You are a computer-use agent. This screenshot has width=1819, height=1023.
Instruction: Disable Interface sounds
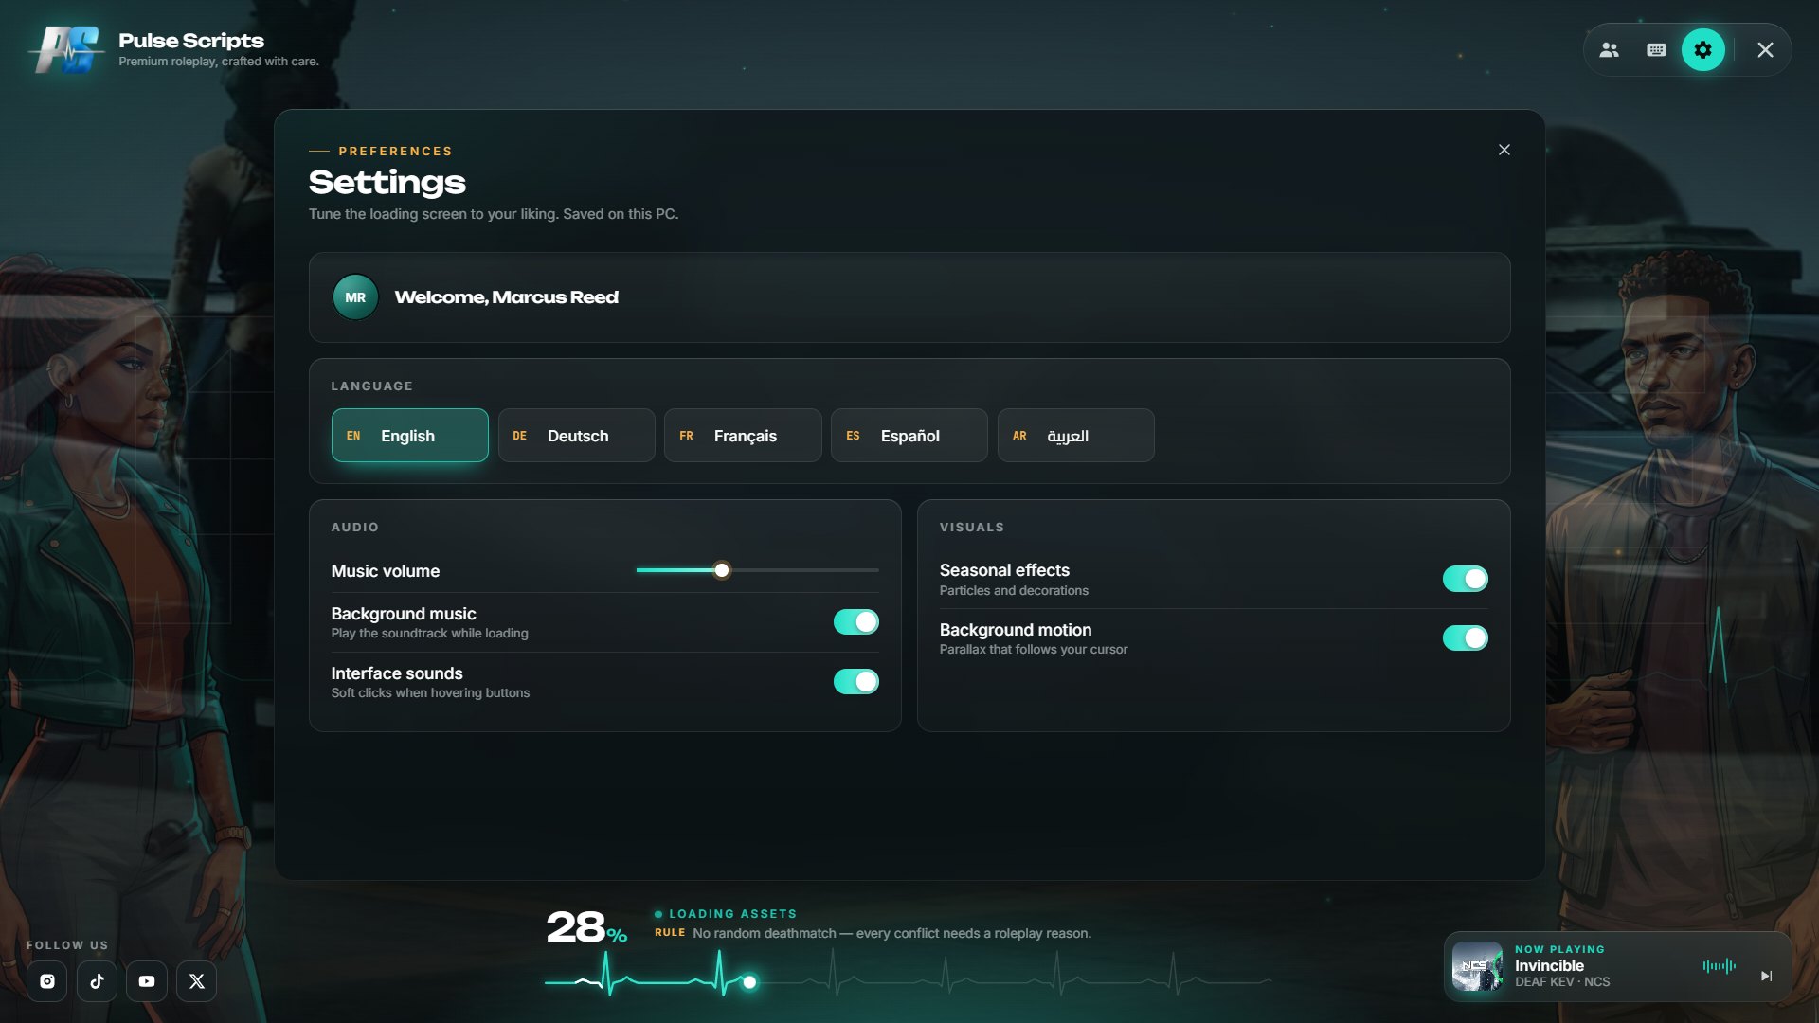(856, 682)
